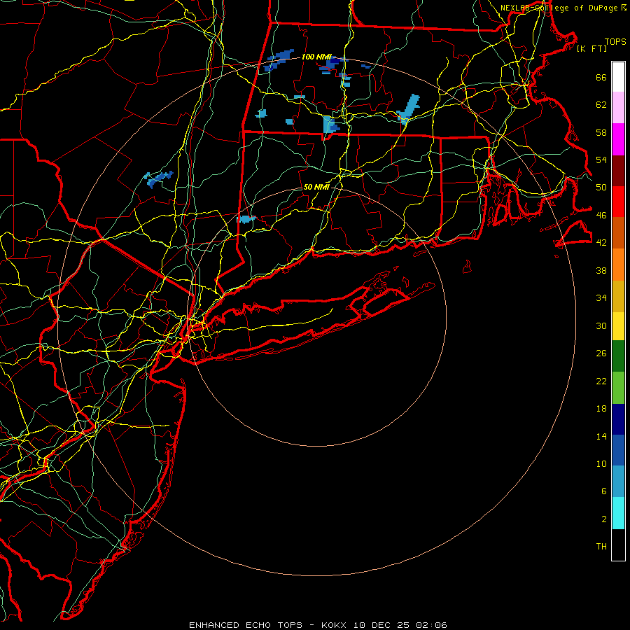Click the white color swatch in legend
Viewport: 630px width, 630px height.
(618, 77)
